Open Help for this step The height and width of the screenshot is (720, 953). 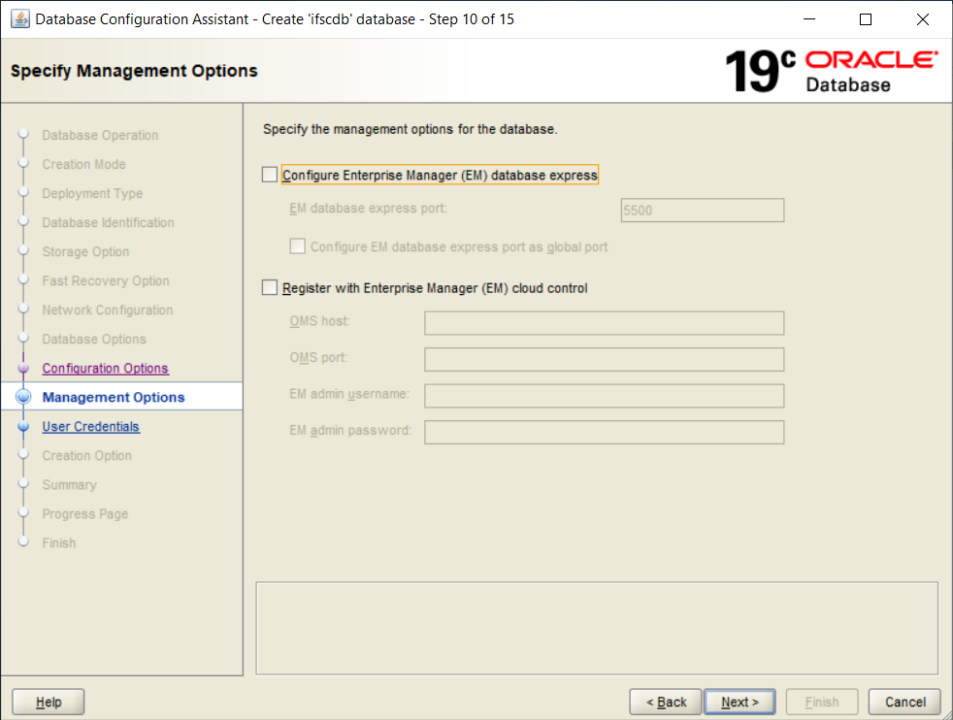point(49,702)
